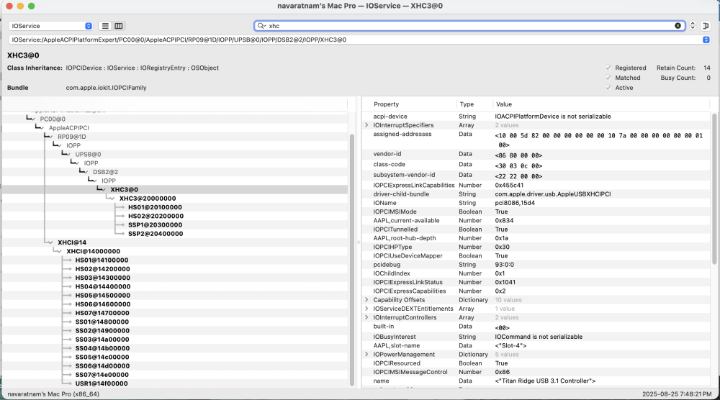This screenshot has width=720, height=400.
Task: Click in the xhc search field
Action: 469,26
